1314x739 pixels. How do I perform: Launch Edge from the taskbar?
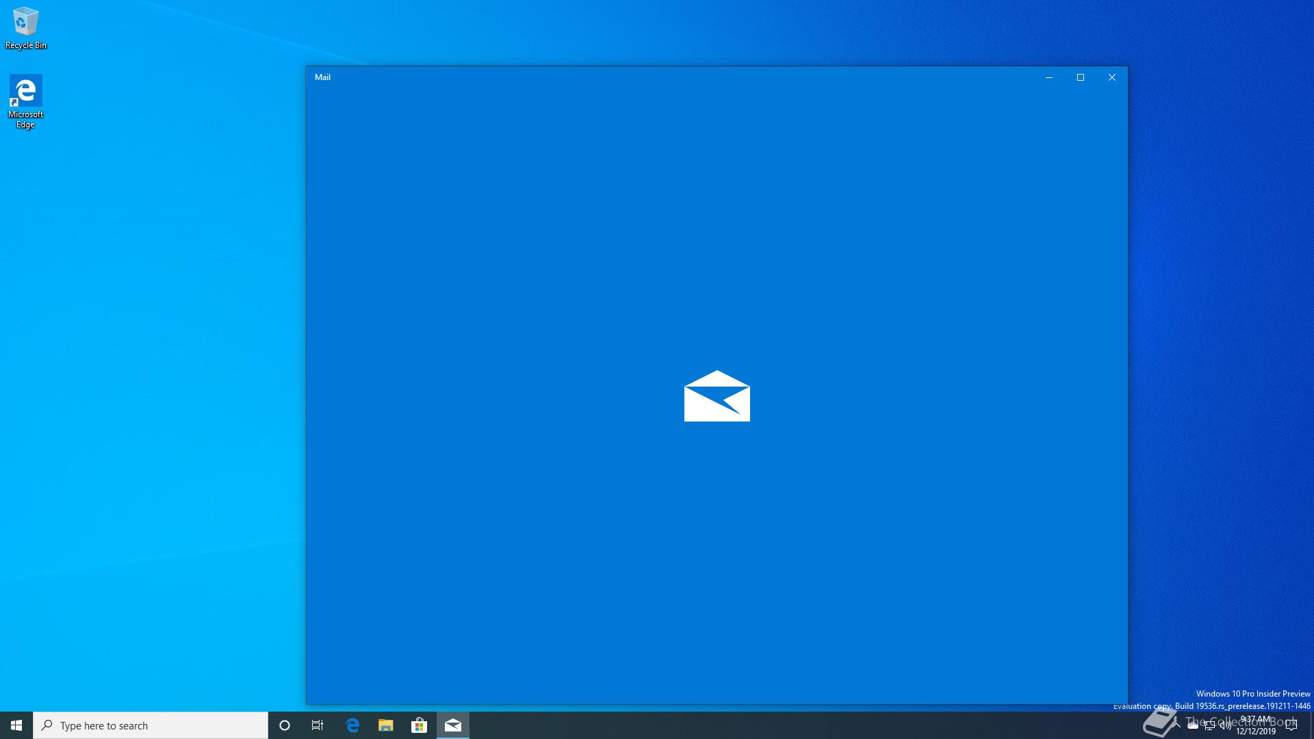pyautogui.click(x=352, y=725)
